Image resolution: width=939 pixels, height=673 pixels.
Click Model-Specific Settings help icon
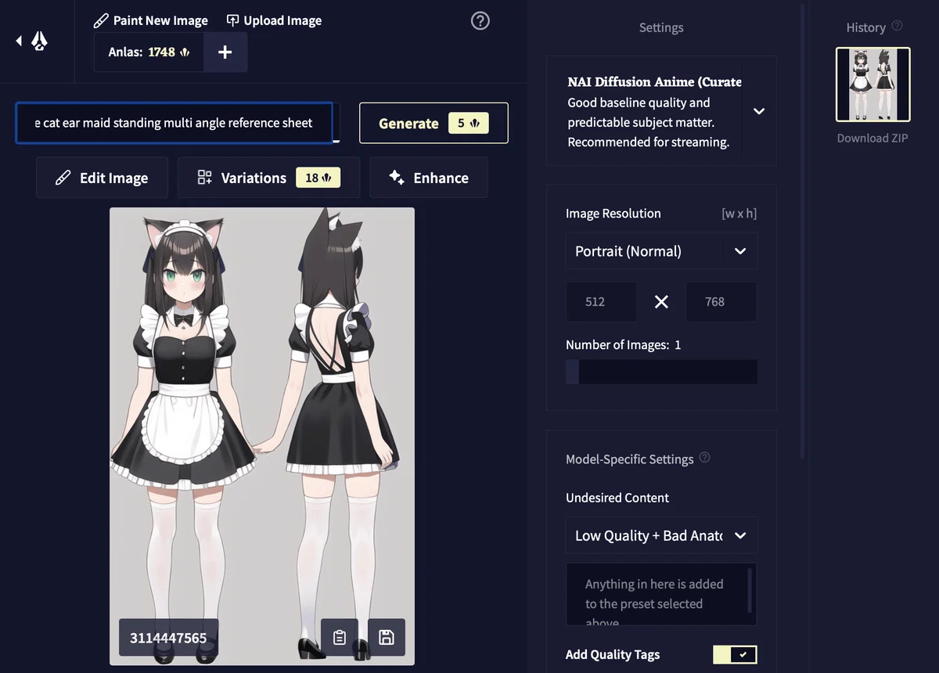(704, 458)
